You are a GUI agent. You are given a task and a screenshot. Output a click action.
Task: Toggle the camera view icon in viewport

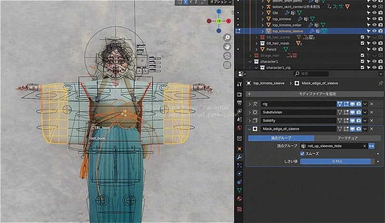click(227, 56)
